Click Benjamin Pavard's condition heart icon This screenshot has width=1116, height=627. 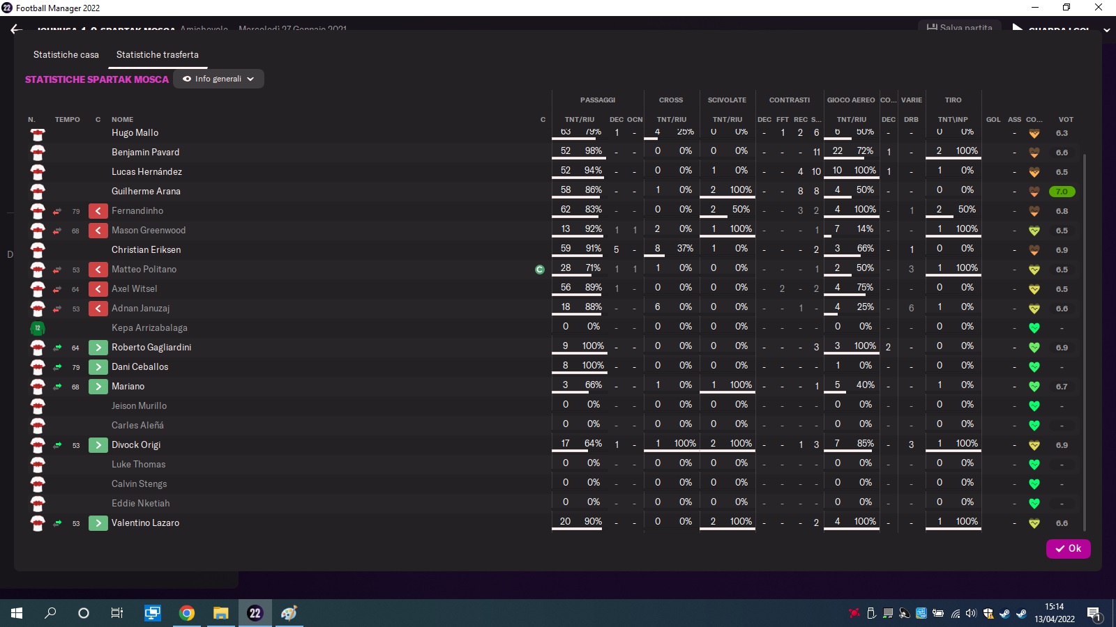tap(1034, 152)
